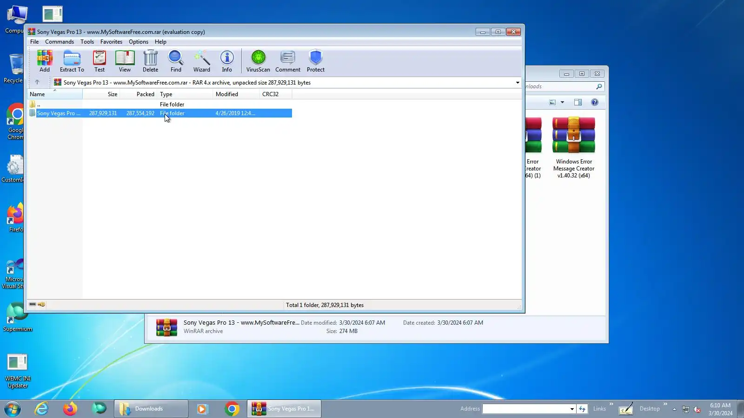744x418 pixels.
Task: Click the View toolbar icon
Action: (x=125, y=61)
